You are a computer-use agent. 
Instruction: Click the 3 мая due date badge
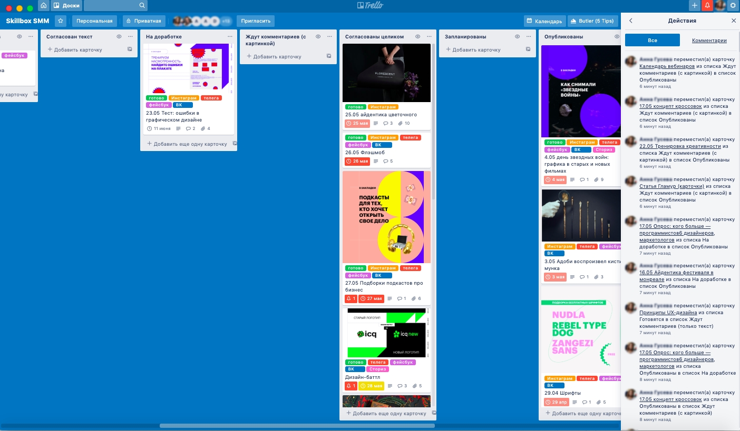[555, 277]
